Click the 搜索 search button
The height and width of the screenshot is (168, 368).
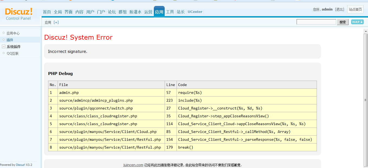pyautogui.click(x=343, y=22)
